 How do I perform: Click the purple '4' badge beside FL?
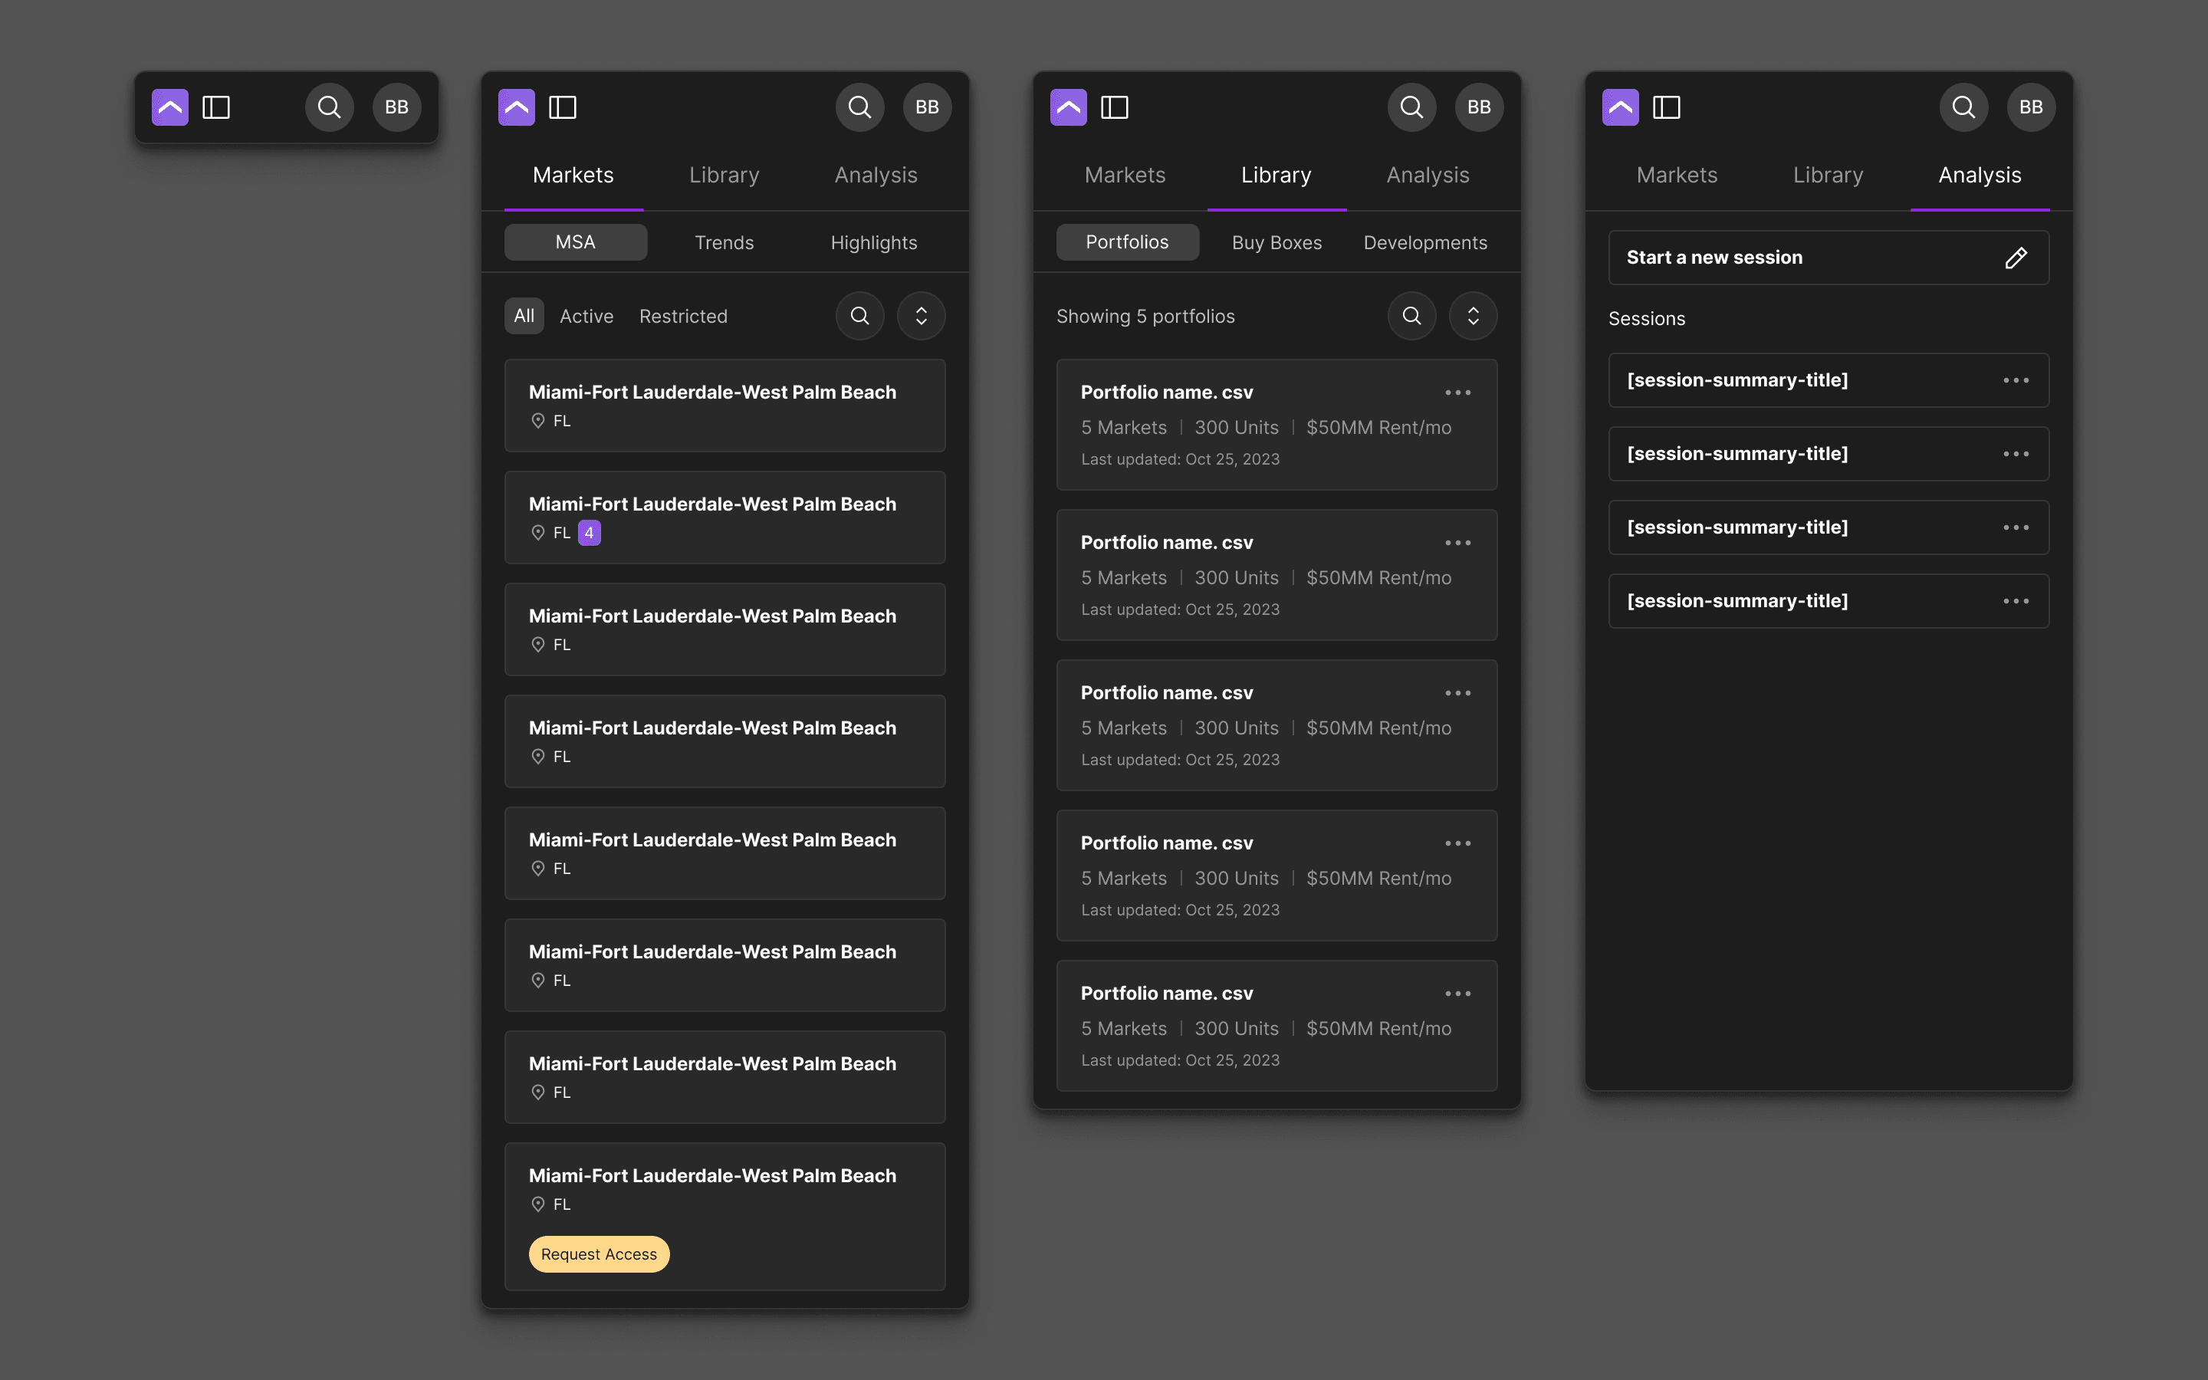[x=590, y=533]
